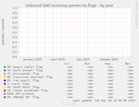Click the '0.8' y-axis value
The height and width of the screenshot is (107, 139).
click(x=15, y=18)
